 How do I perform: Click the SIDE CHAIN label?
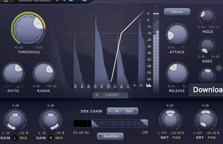coord(91,111)
